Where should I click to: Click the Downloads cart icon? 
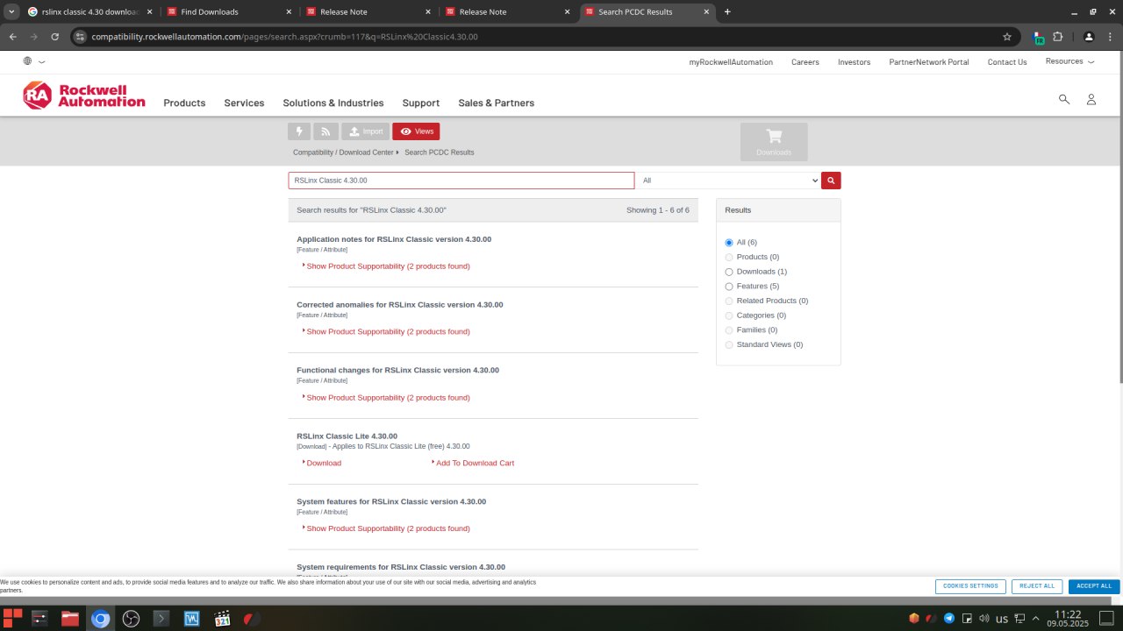774,141
